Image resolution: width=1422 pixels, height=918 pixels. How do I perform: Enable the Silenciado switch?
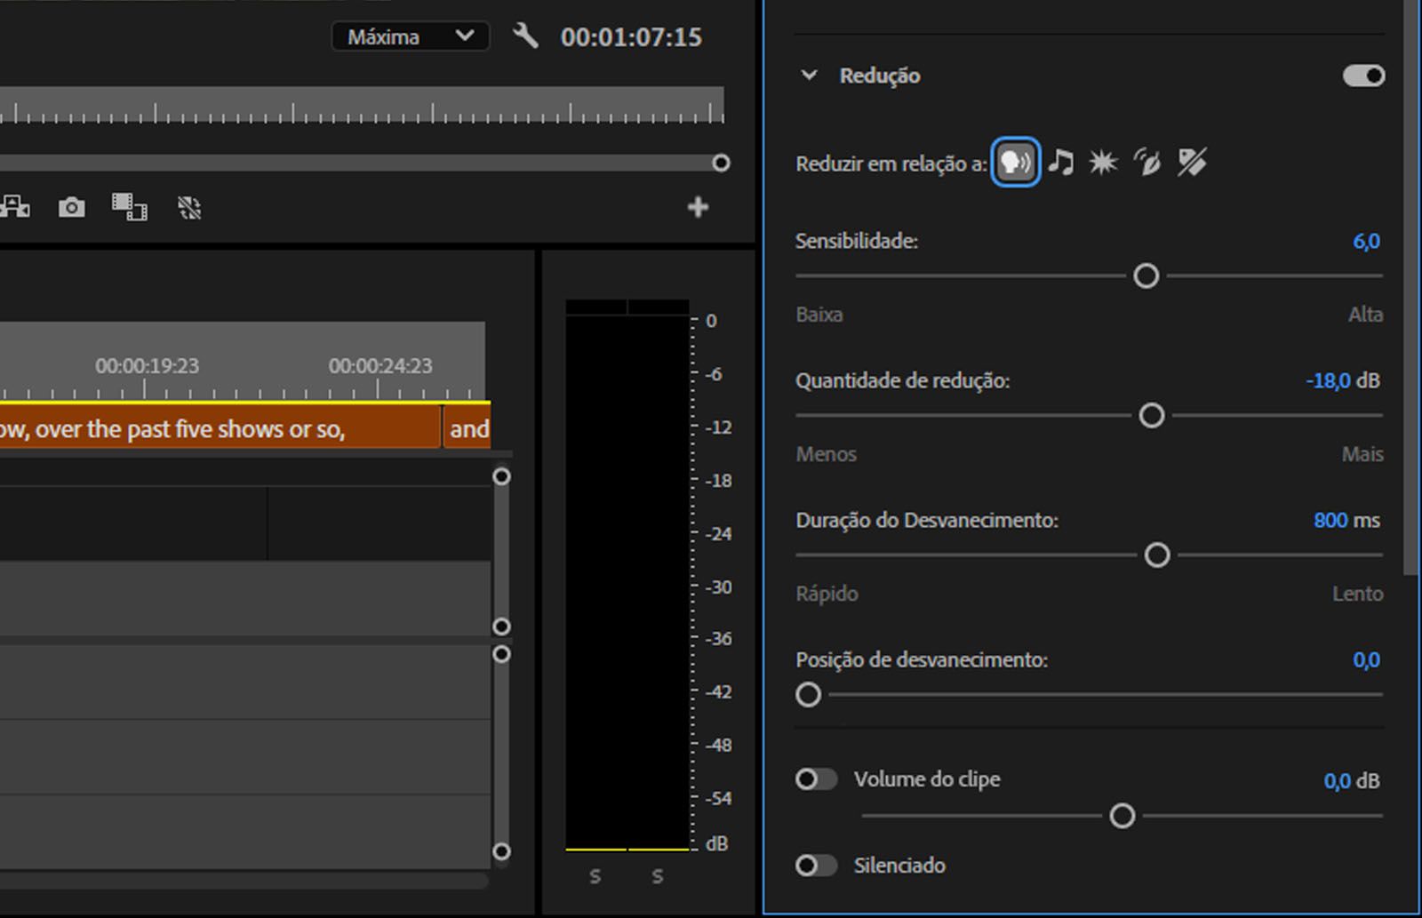coord(816,865)
